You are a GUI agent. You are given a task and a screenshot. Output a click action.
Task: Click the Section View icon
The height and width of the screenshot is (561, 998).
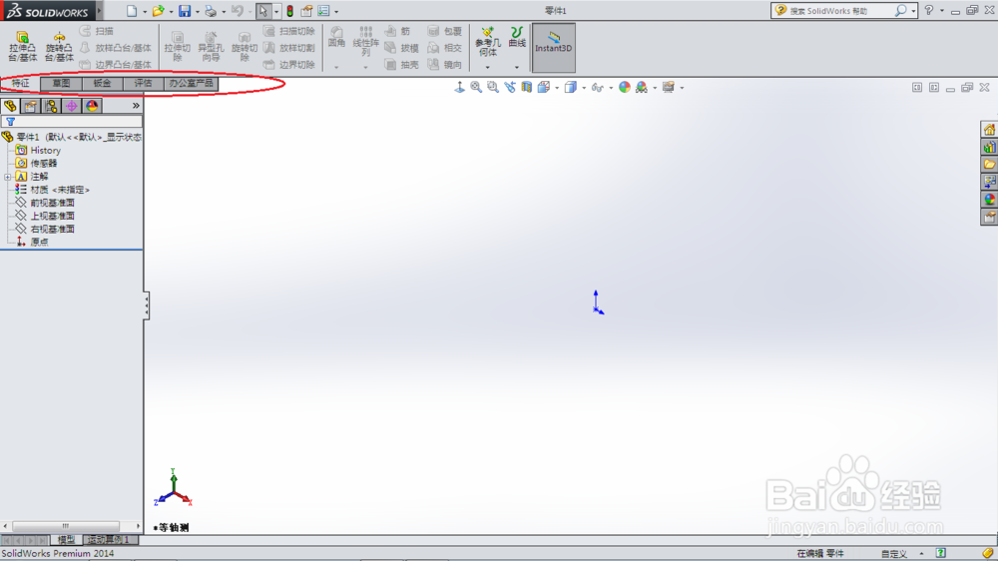(526, 87)
